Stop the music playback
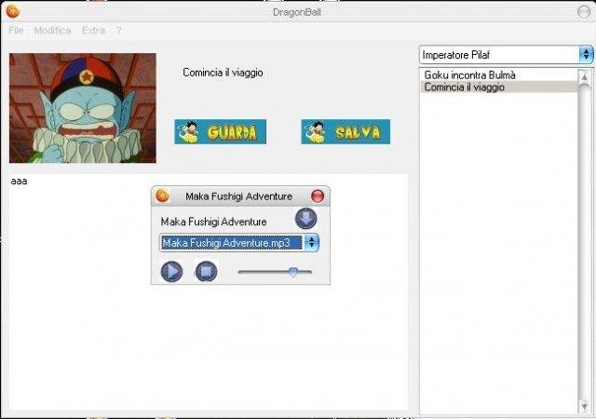 206,272
